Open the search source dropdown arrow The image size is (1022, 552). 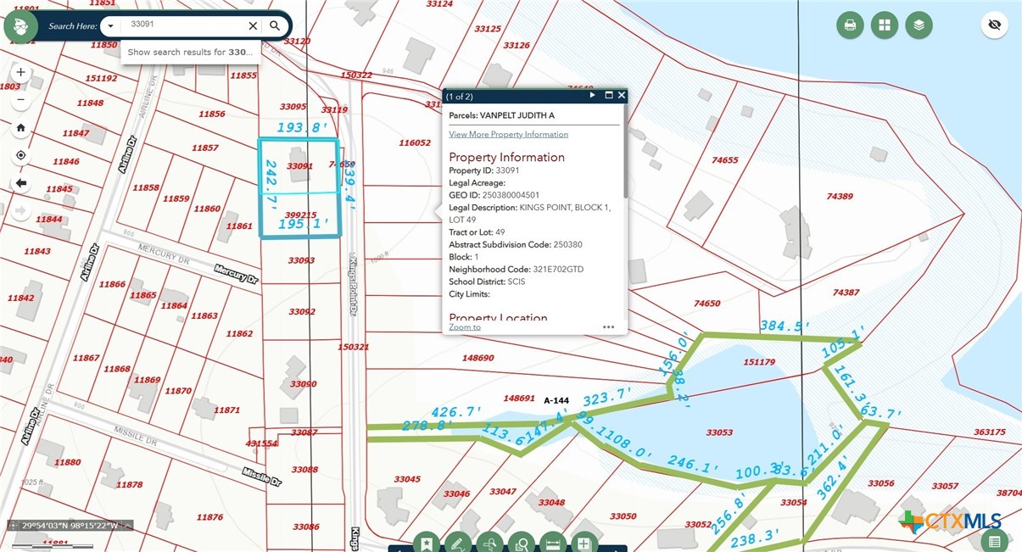pos(110,26)
